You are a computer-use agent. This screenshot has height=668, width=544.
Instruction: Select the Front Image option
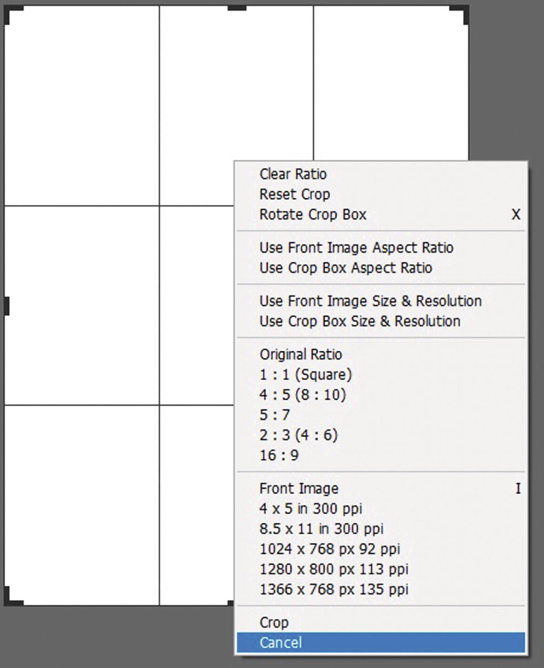[x=299, y=488]
